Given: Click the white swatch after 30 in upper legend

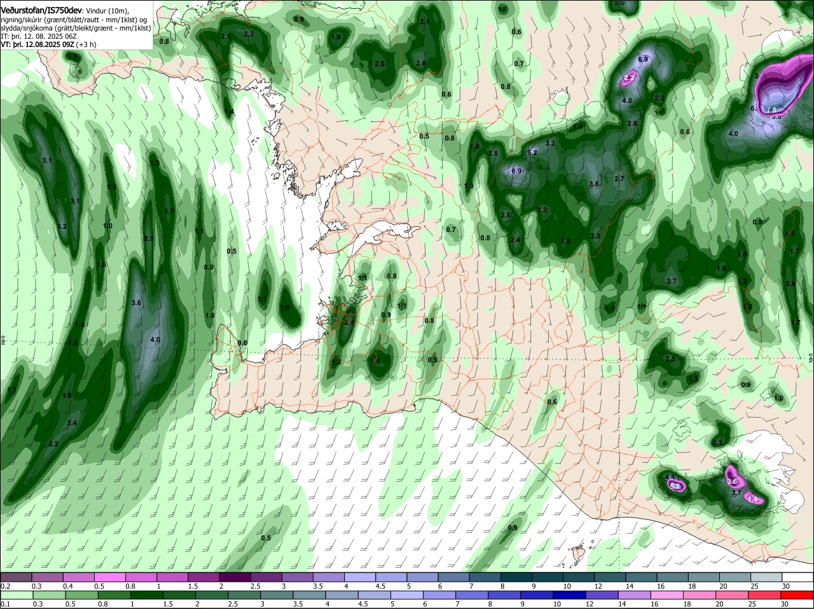Looking at the screenshot, I should click(798, 577).
